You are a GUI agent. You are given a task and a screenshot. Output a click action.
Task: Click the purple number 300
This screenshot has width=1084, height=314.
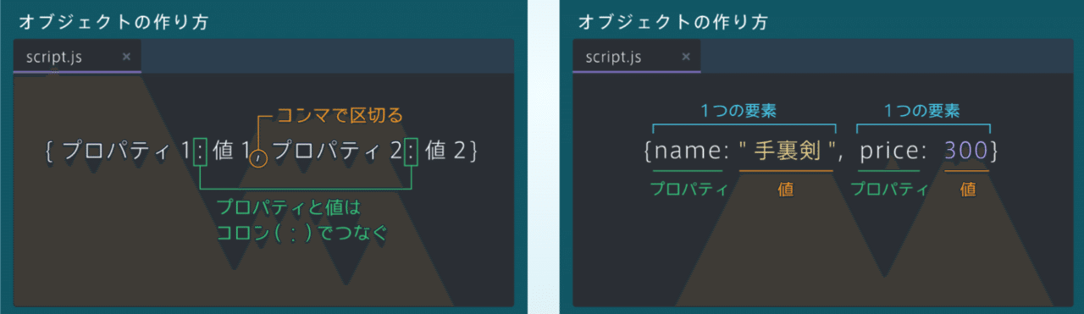pos(965,151)
